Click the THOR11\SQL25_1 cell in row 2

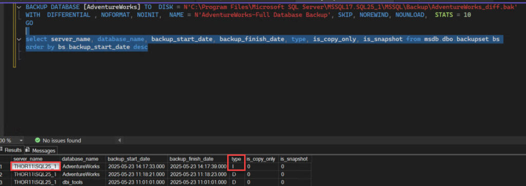point(35,174)
